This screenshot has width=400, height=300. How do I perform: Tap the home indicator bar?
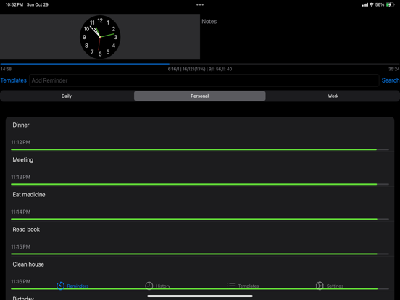pos(200,296)
